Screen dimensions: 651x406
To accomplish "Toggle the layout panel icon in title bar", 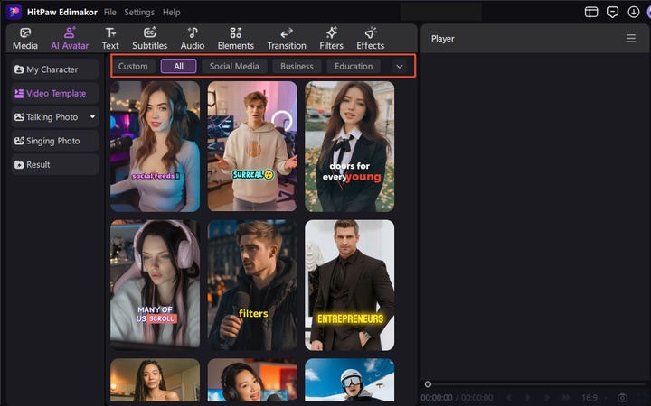I will tap(591, 12).
